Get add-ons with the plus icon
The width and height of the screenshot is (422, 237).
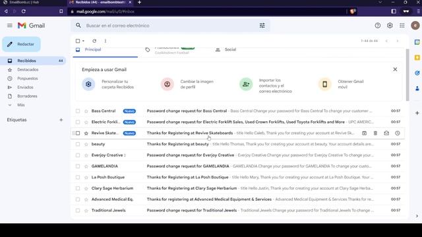coord(417,113)
